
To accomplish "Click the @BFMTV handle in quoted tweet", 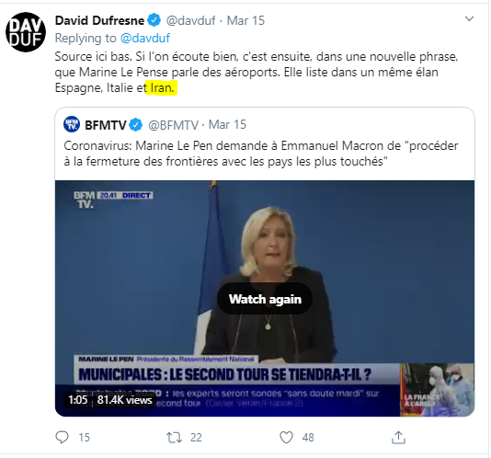I will (173, 125).
